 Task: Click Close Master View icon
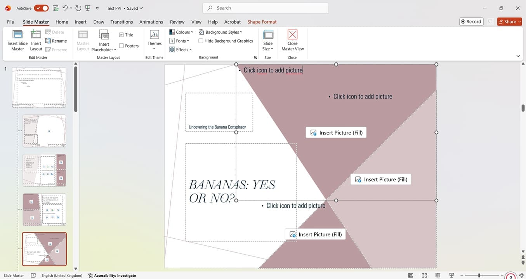click(292, 35)
